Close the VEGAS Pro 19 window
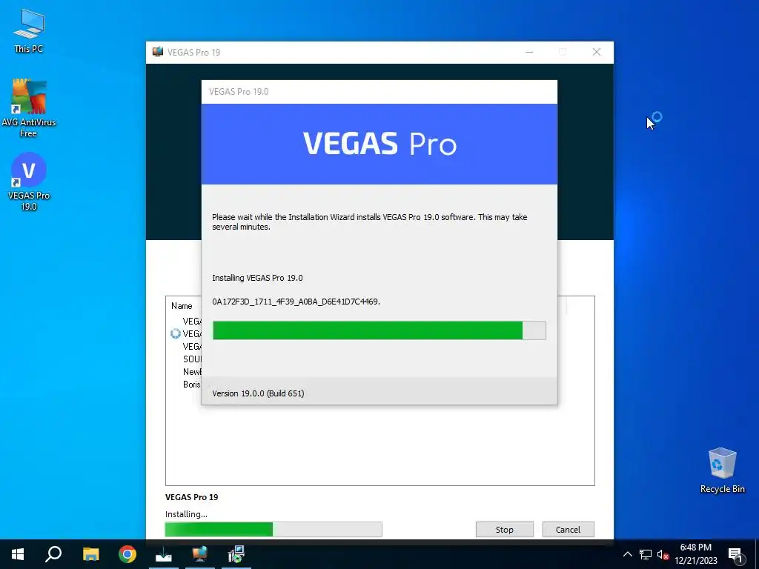Screen dimensions: 759x569 coord(597,52)
